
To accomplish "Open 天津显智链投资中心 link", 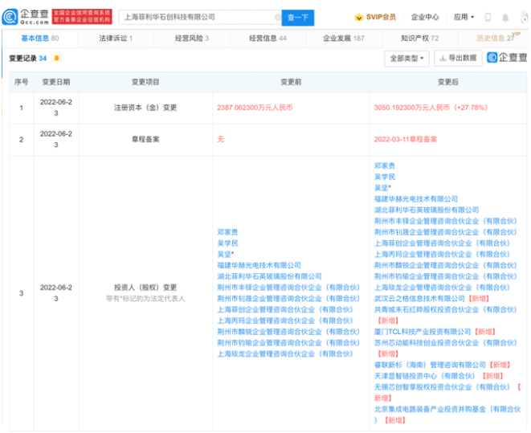I will (425, 376).
